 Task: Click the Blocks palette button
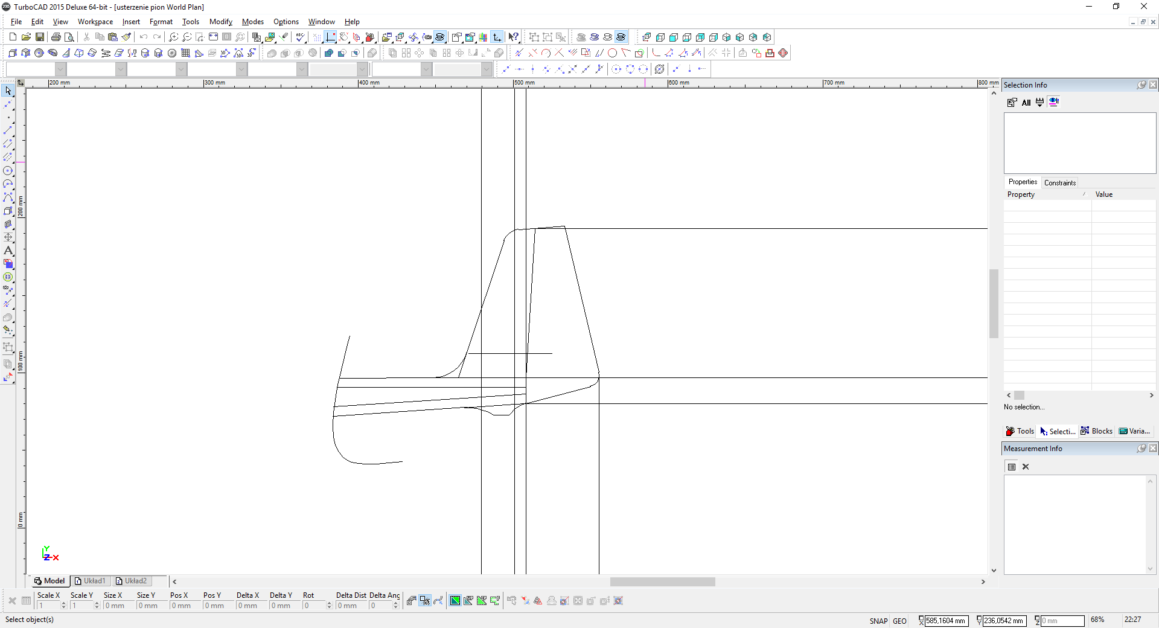(x=1096, y=431)
